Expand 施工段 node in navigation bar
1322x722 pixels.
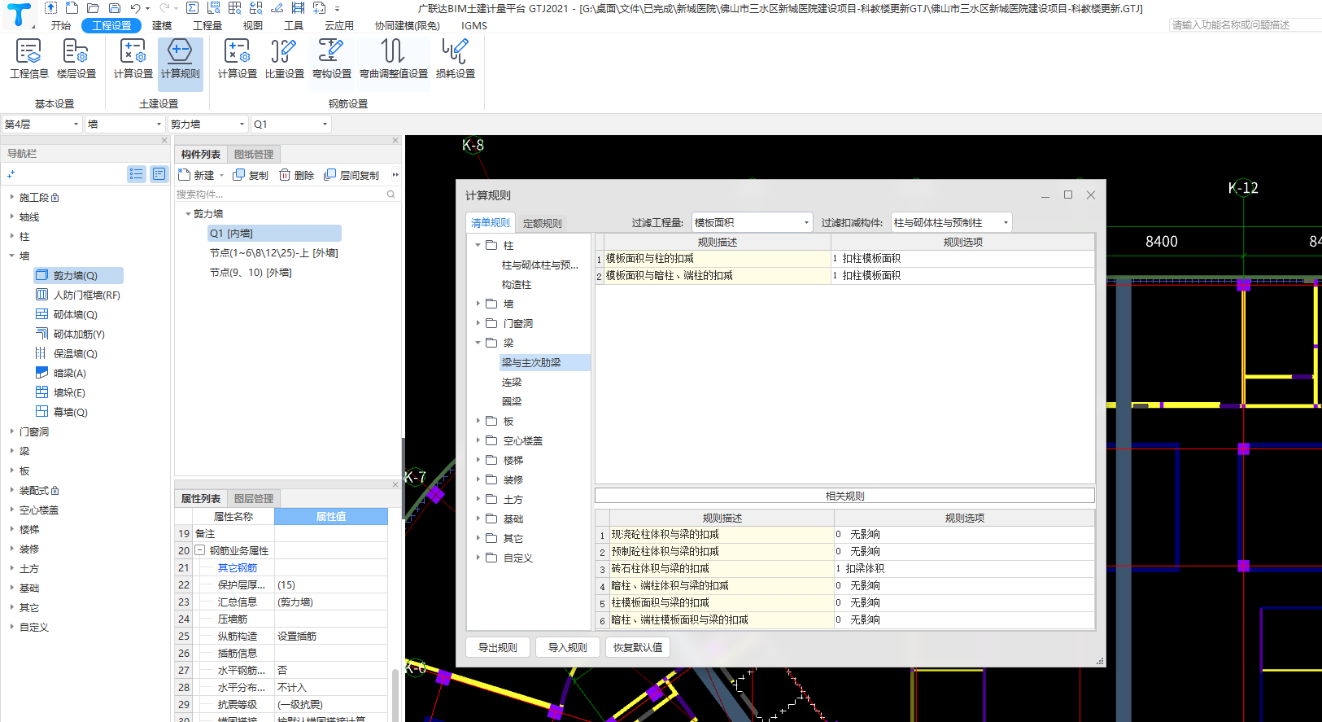(11, 197)
